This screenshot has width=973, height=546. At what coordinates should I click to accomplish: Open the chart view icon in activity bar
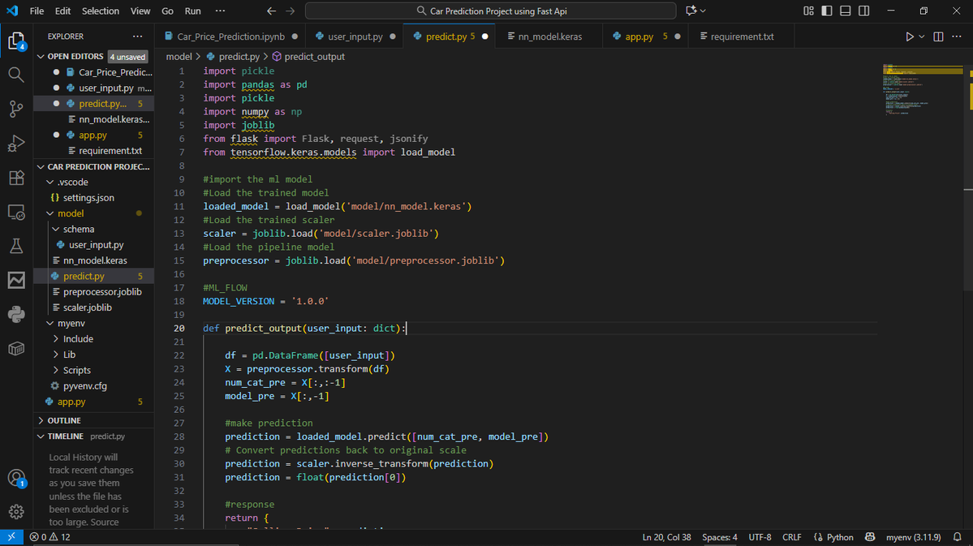(16, 281)
